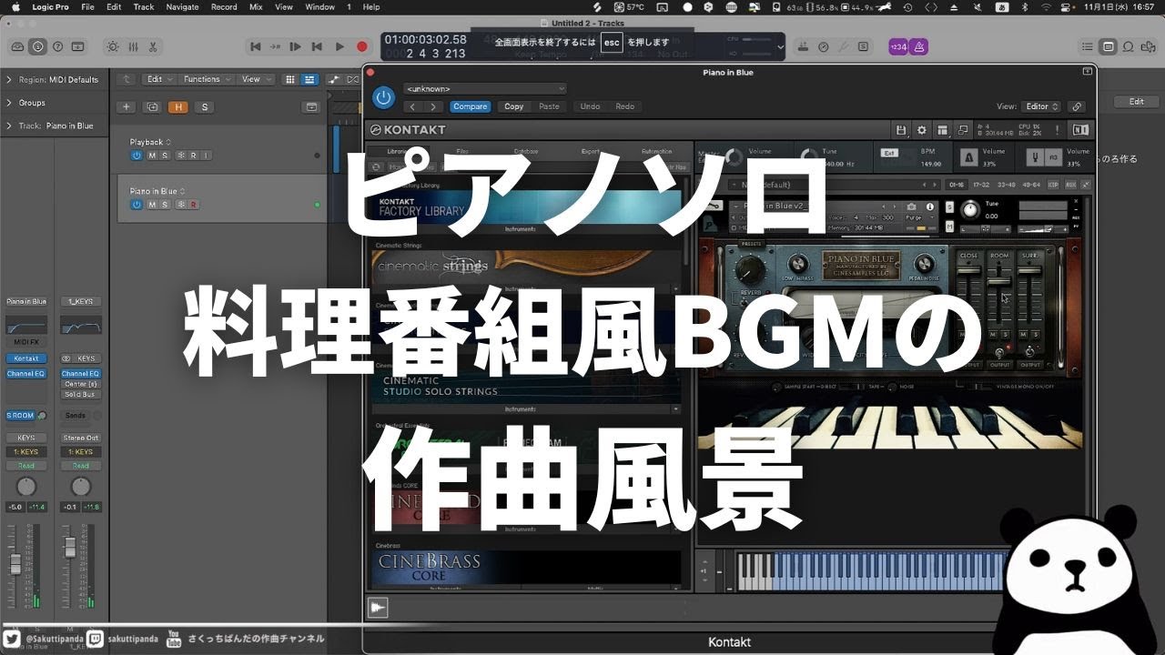Mute the Playback track
1165x655 pixels.
151,156
